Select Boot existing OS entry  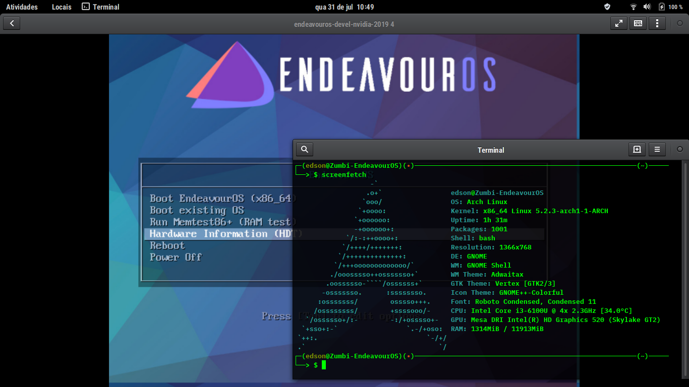pos(197,210)
